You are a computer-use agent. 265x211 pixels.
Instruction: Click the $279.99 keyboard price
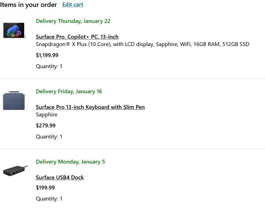coord(46,125)
